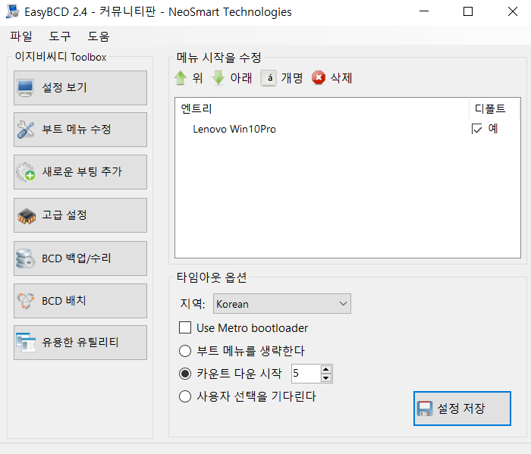Maximize the EasyBCD window
The image size is (531, 454).
click(468, 11)
